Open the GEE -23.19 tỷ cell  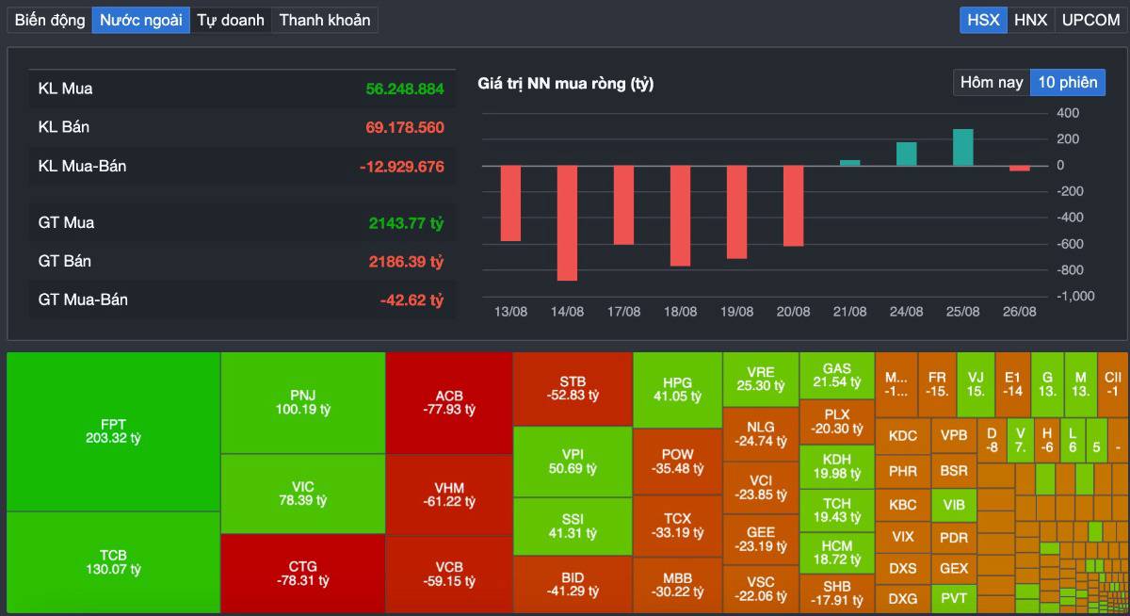coord(761,539)
